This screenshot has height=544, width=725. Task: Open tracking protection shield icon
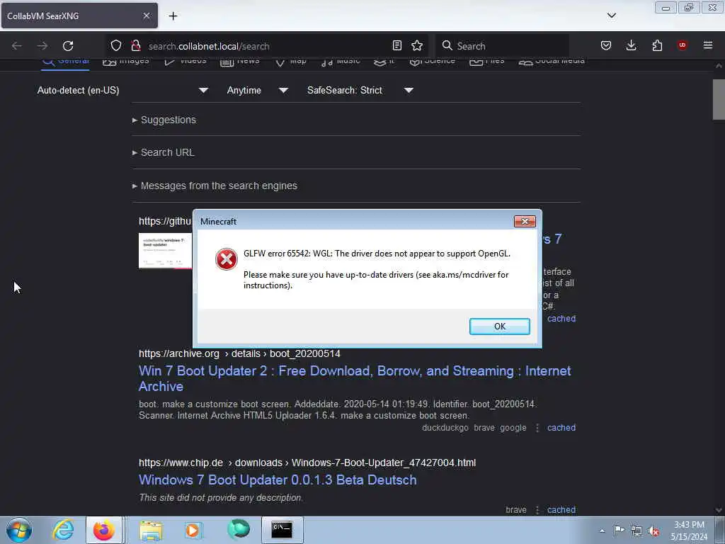115,45
